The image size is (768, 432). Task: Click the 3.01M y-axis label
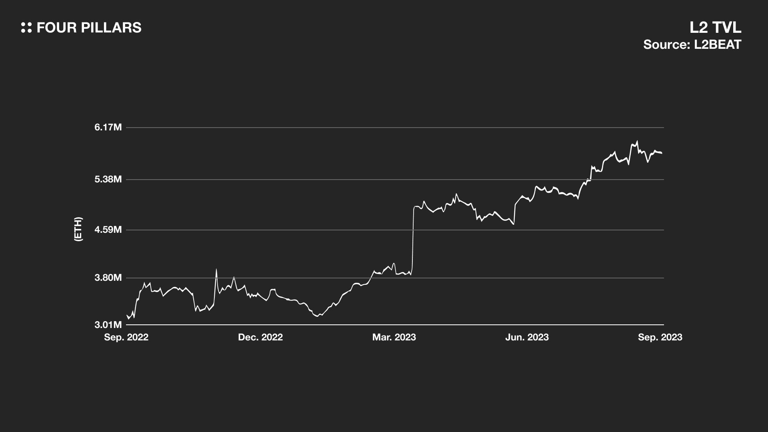pyautogui.click(x=108, y=324)
